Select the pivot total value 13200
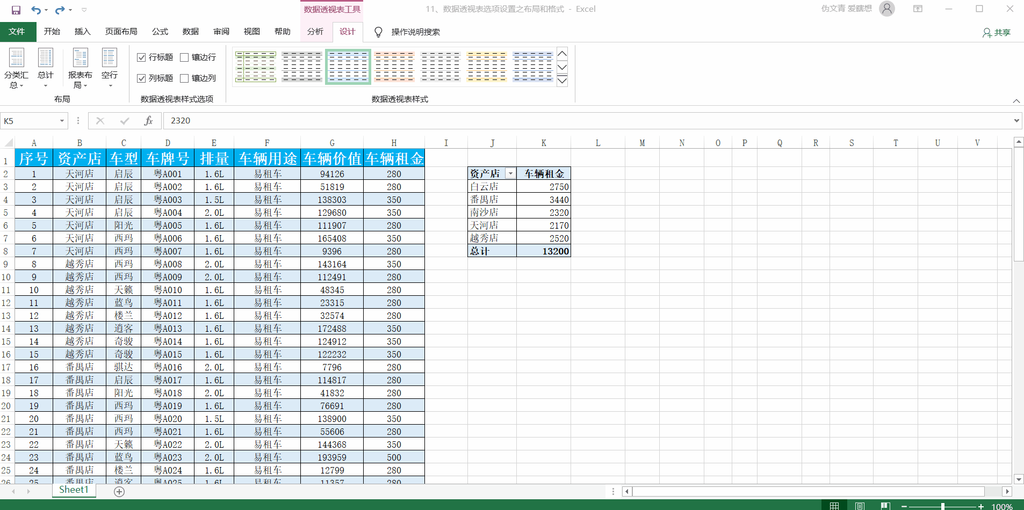The width and height of the screenshot is (1024, 510). tap(544, 251)
